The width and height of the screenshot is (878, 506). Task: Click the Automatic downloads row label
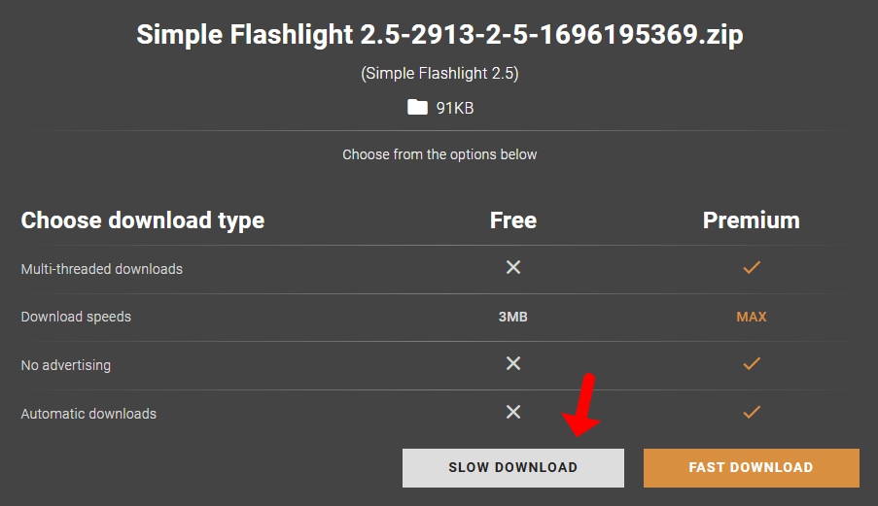(x=88, y=414)
